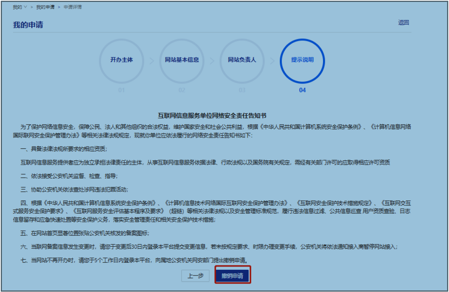Image resolution: width=449 pixels, height=292 pixels.
Task: Click the arrow after 开办主体 step
Action: pyautogui.click(x=151, y=61)
